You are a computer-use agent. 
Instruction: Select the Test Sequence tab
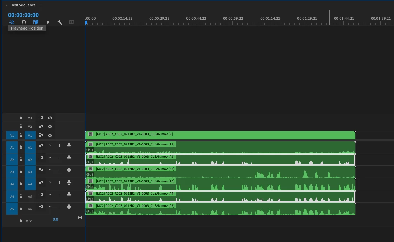[24, 5]
